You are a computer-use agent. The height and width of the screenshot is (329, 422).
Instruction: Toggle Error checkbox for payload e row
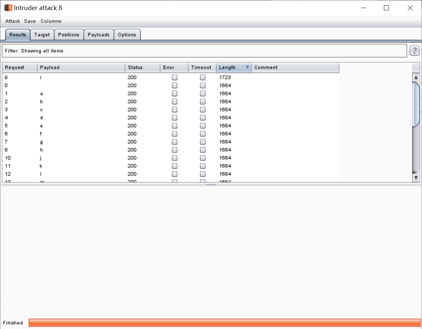(x=175, y=126)
